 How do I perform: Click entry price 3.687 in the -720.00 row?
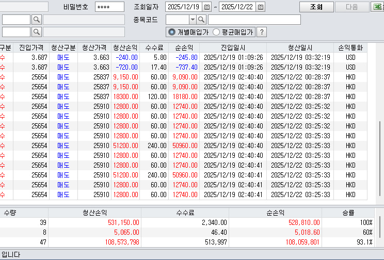pos(31,68)
